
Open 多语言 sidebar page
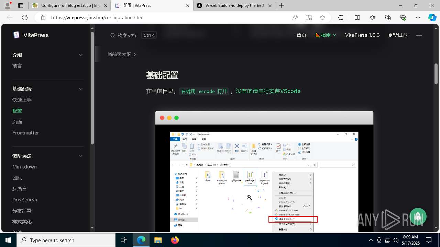20,189
